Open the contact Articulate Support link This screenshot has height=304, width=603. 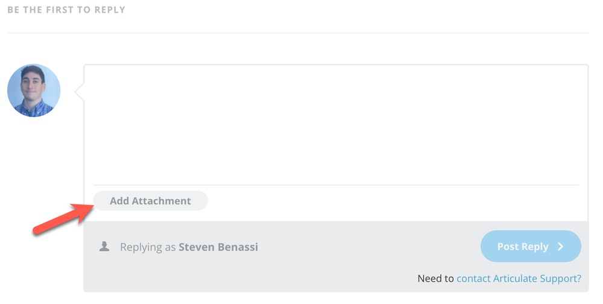518,279
